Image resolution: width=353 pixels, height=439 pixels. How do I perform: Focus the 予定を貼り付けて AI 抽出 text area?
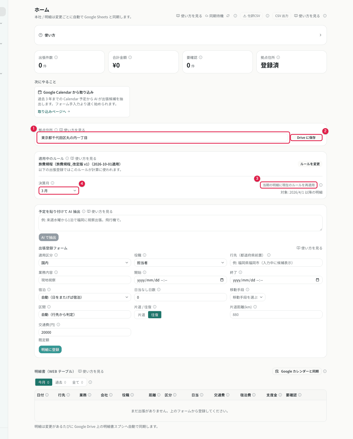(180, 223)
